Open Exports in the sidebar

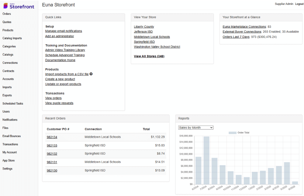pos(7,95)
